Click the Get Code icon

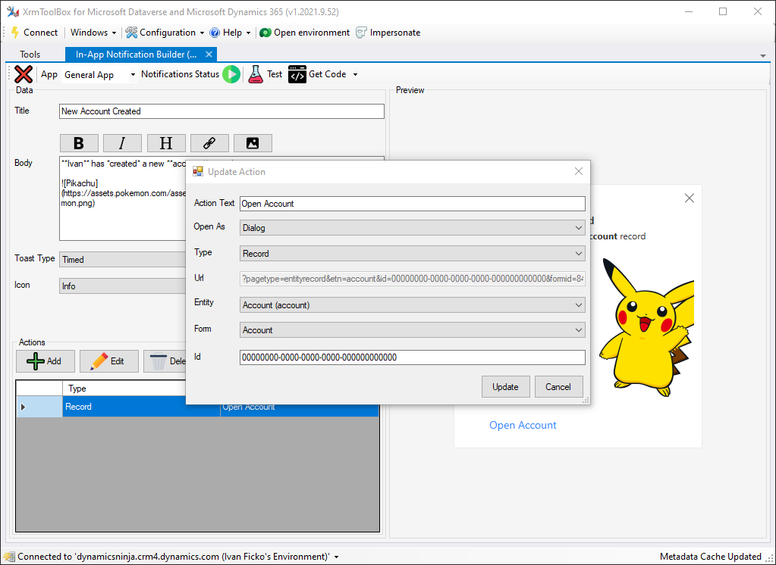pos(297,74)
